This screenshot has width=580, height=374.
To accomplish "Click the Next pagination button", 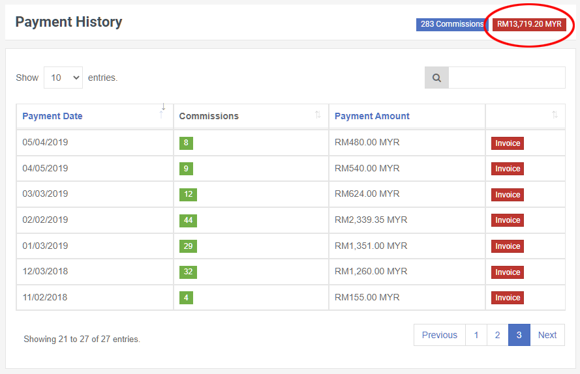I will pyautogui.click(x=547, y=335).
